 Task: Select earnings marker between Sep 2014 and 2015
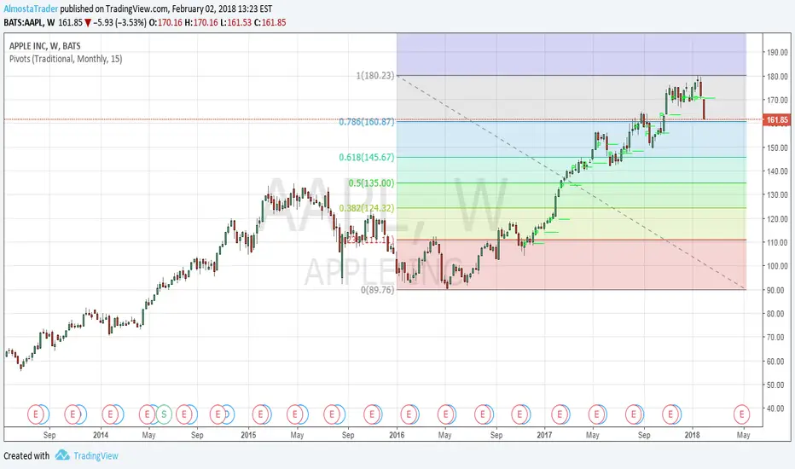(x=218, y=414)
